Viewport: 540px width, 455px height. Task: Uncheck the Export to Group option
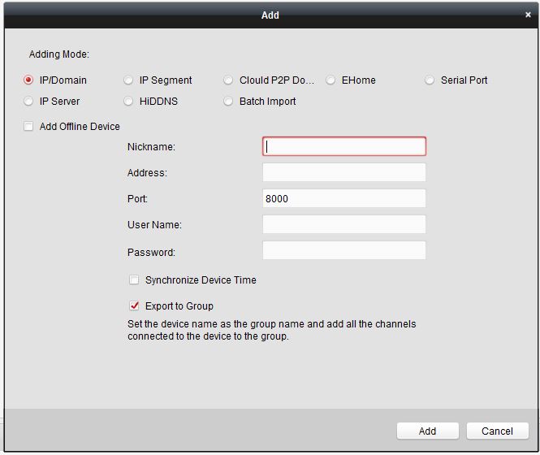pyautogui.click(x=135, y=306)
